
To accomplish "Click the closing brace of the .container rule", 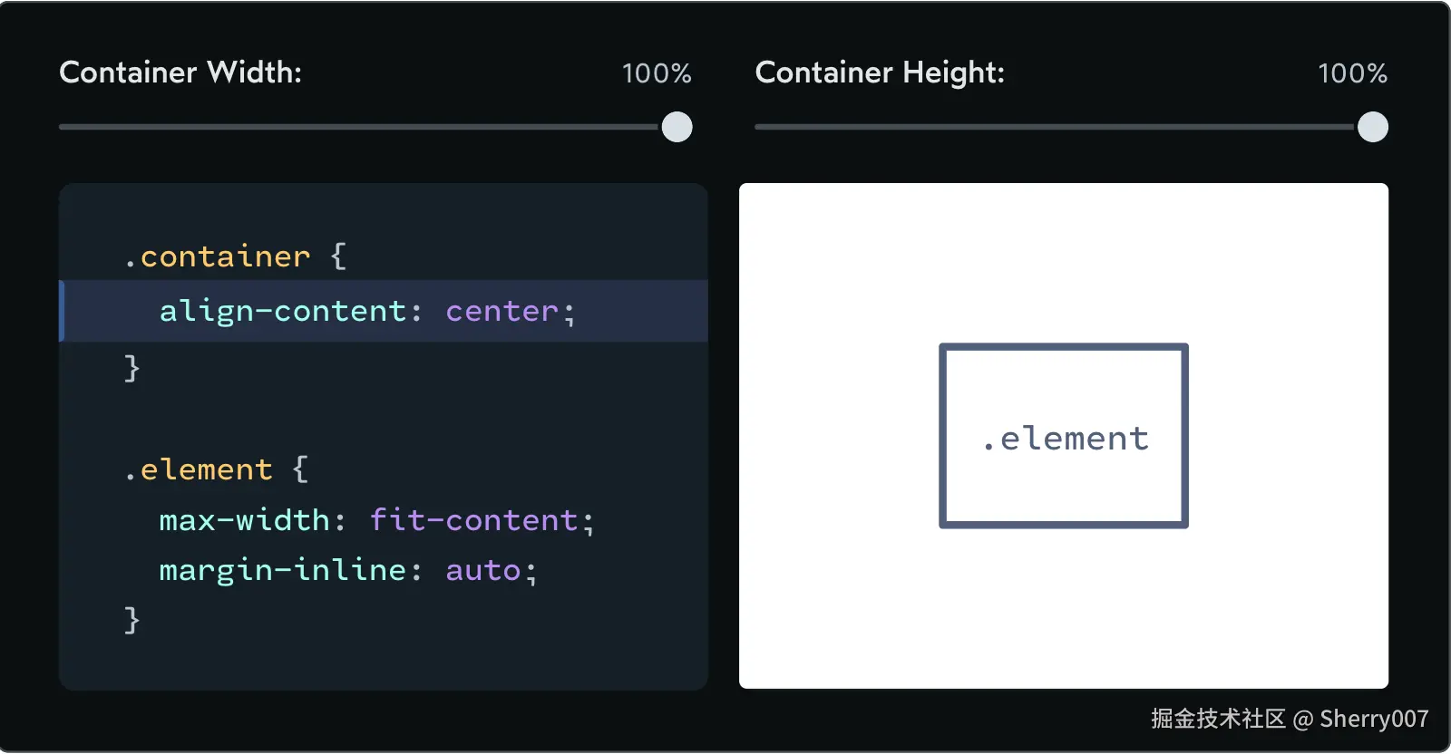I will coord(132,367).
